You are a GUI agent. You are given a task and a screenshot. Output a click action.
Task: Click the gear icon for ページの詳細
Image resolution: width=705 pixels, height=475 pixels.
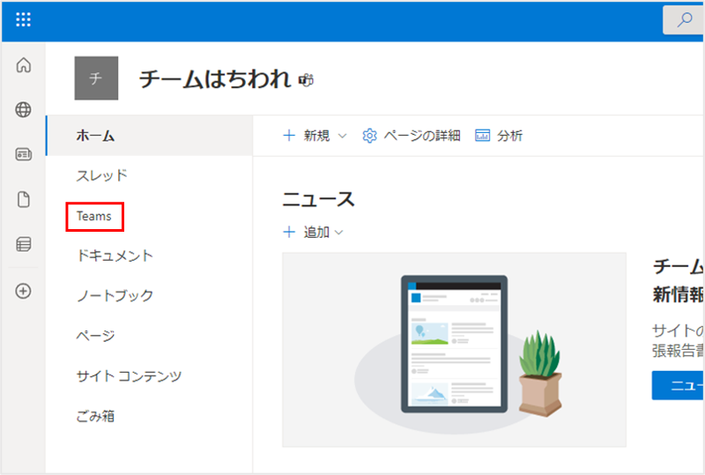pos(370,136)
